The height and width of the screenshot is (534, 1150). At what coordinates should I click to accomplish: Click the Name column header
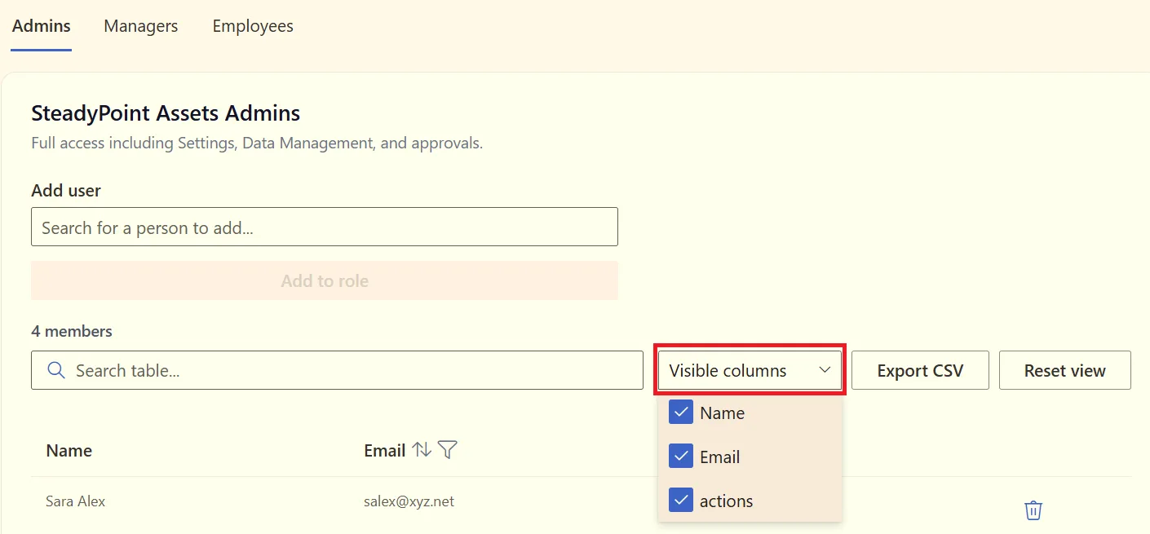tap(69, 450)
